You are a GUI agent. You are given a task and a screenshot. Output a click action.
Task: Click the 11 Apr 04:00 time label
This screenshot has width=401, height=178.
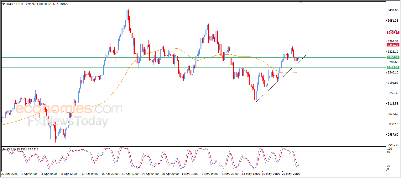(x=90, y=174)
